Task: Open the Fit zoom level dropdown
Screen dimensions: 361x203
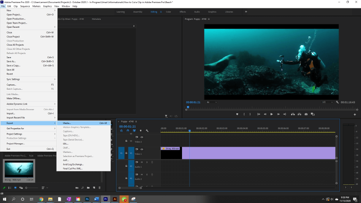Action: (x=212, y=102)
